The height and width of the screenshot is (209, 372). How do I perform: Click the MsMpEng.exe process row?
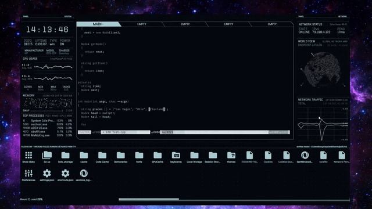(48, 135)
